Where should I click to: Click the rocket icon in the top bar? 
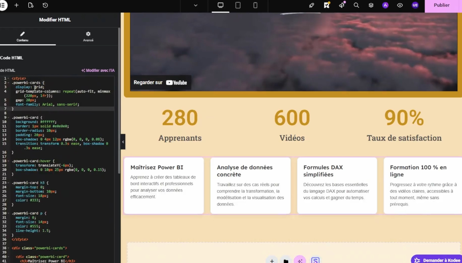click(312, 5)
